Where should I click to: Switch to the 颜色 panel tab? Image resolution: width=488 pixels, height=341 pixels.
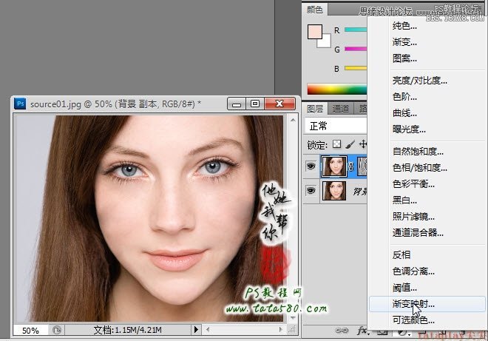click(x=315, y=10)
